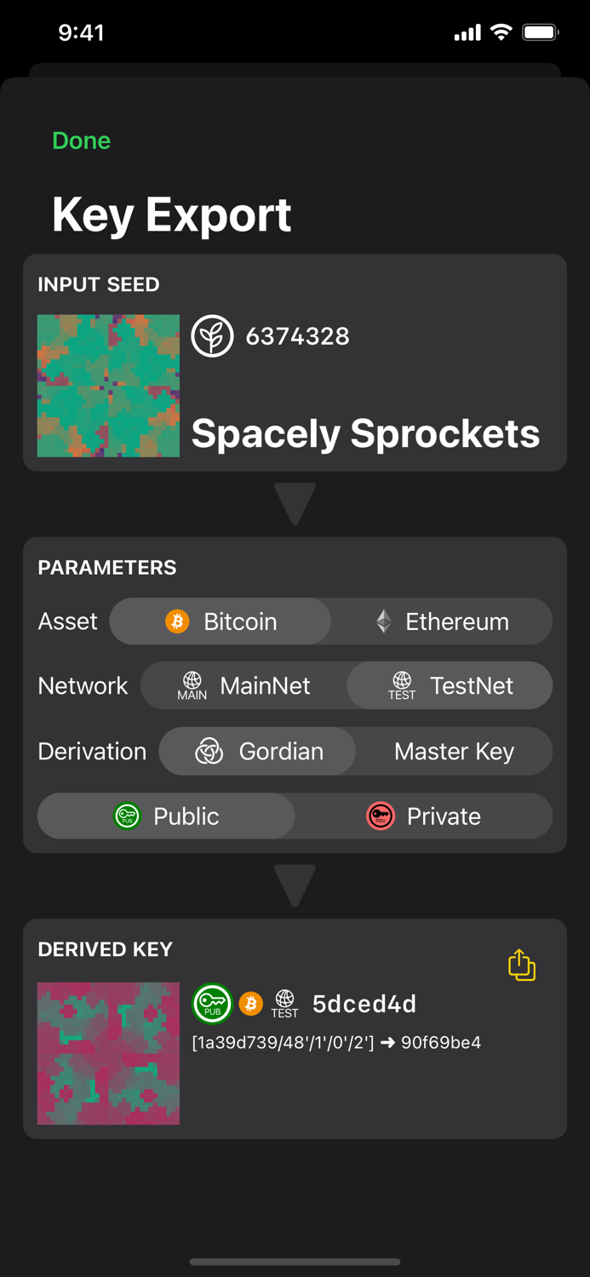The height and width of the screenshot is (1277, 590).
Task: Open the share sheet for the derived key
Action: tap(522, 965)
